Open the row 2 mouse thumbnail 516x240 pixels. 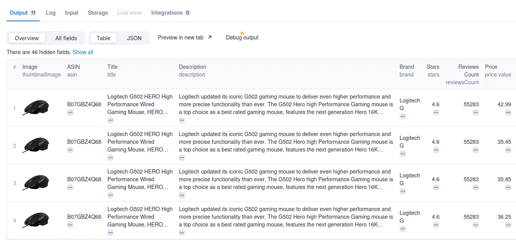tap(36, 145)
